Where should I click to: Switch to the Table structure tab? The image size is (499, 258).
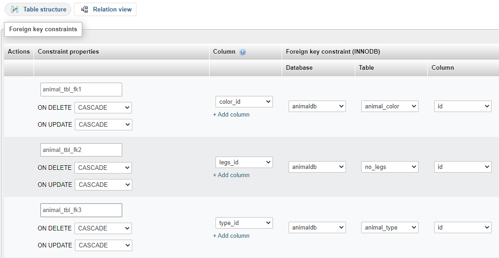pyautogui.click(x=38, y=10)
